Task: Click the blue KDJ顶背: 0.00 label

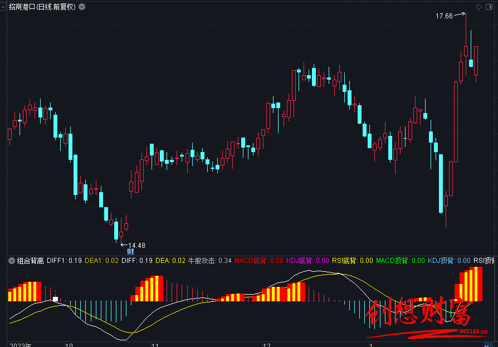Action: point(449,261)
